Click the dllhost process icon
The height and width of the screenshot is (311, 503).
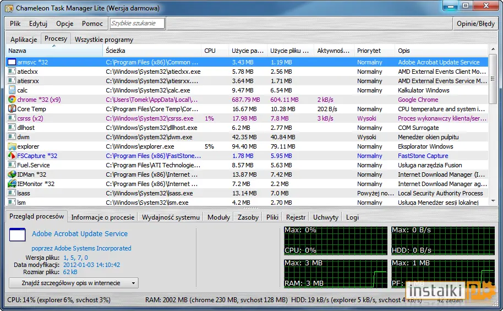pos(12,127)
